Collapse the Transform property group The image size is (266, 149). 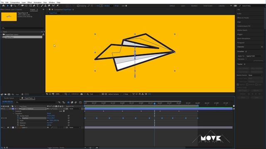14,113
